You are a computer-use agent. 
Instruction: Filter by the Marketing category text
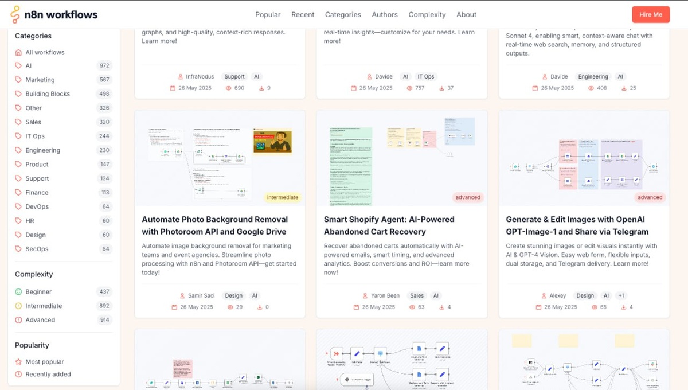point(40,80)
